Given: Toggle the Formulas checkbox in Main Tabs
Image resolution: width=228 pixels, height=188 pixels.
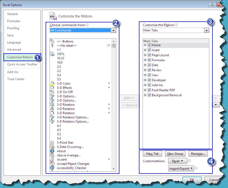Looking at the screenshot, I should (x=149, y=60).
